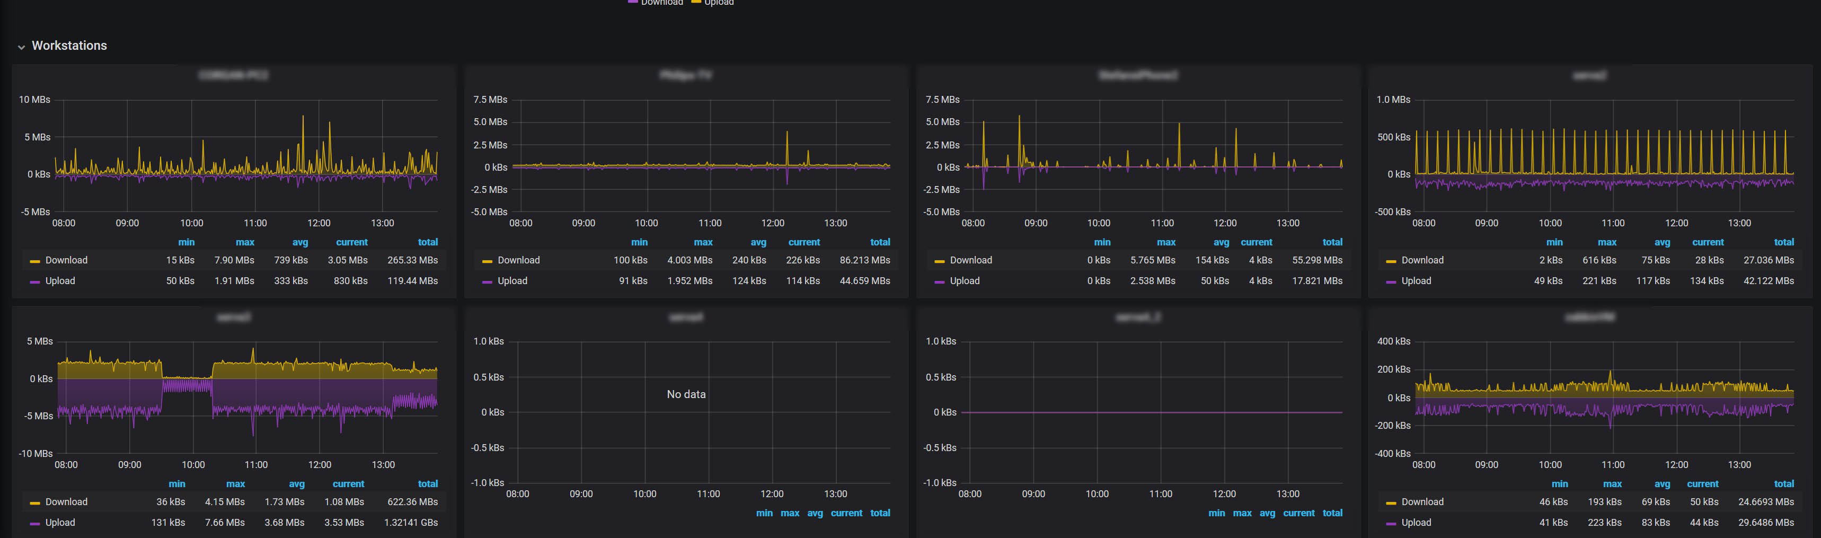
Task: Open color picker for Download totaling 86.213 MBs
Action: (x=487, y=261)
